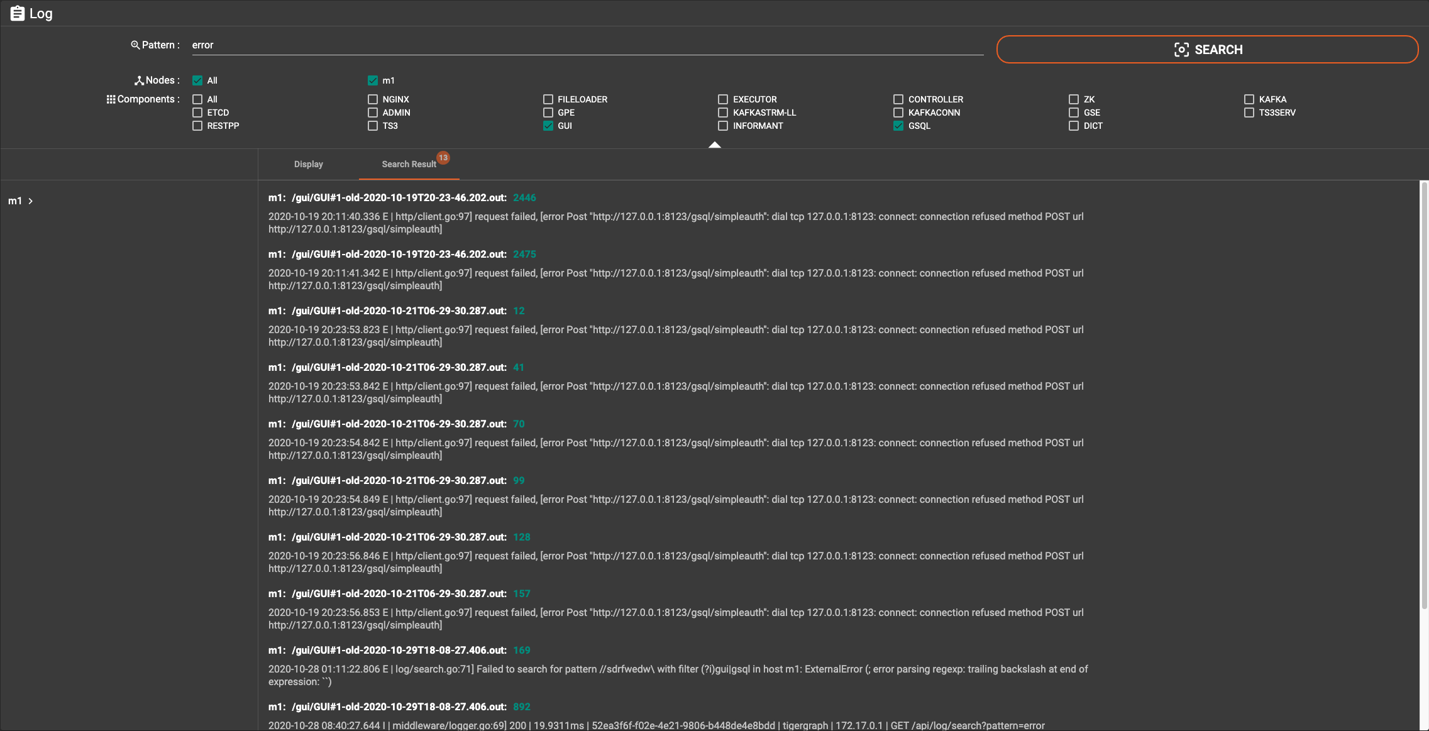The image size is (1429, 731).
Task: Select the m1 tree item
Action: [x=15, y=201]
